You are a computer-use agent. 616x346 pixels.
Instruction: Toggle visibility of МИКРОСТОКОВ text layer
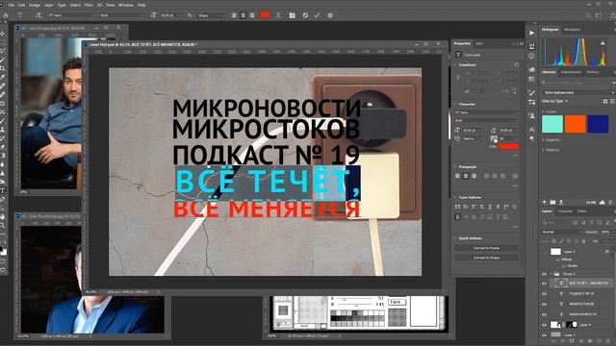coord(545,304)
